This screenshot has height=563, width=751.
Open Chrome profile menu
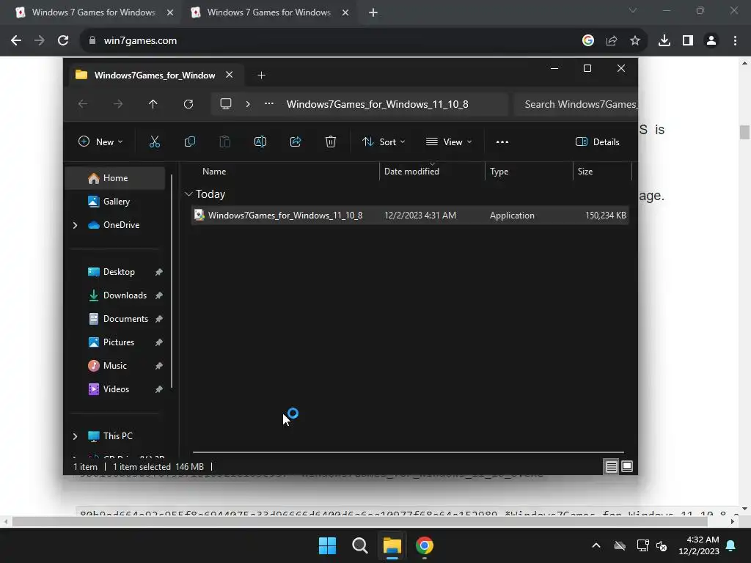711,41
